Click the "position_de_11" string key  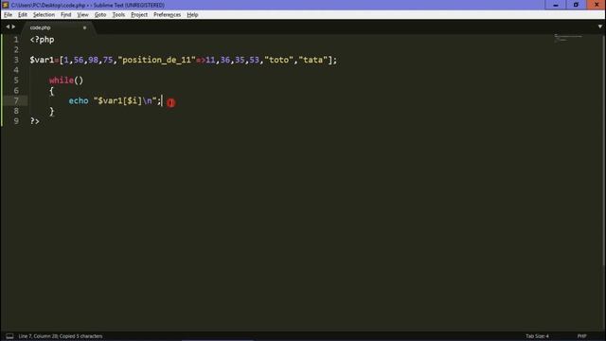pos(156,60)
